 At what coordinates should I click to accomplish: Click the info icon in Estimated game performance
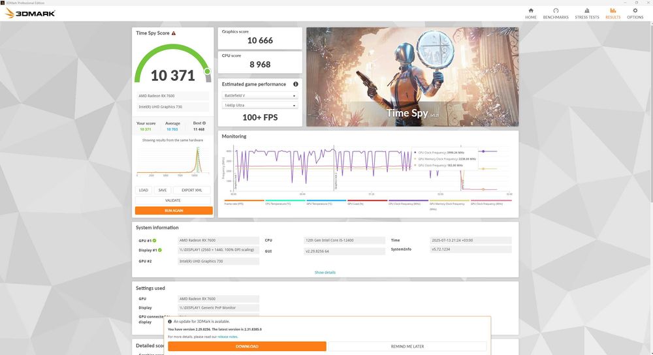[x=295, y=84]
